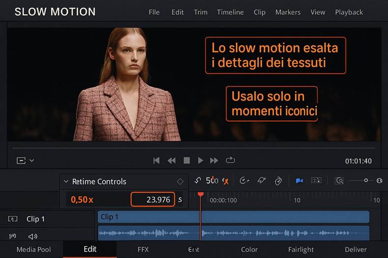Toggle loop playback

pyautogui.click(x=230, y=160)
